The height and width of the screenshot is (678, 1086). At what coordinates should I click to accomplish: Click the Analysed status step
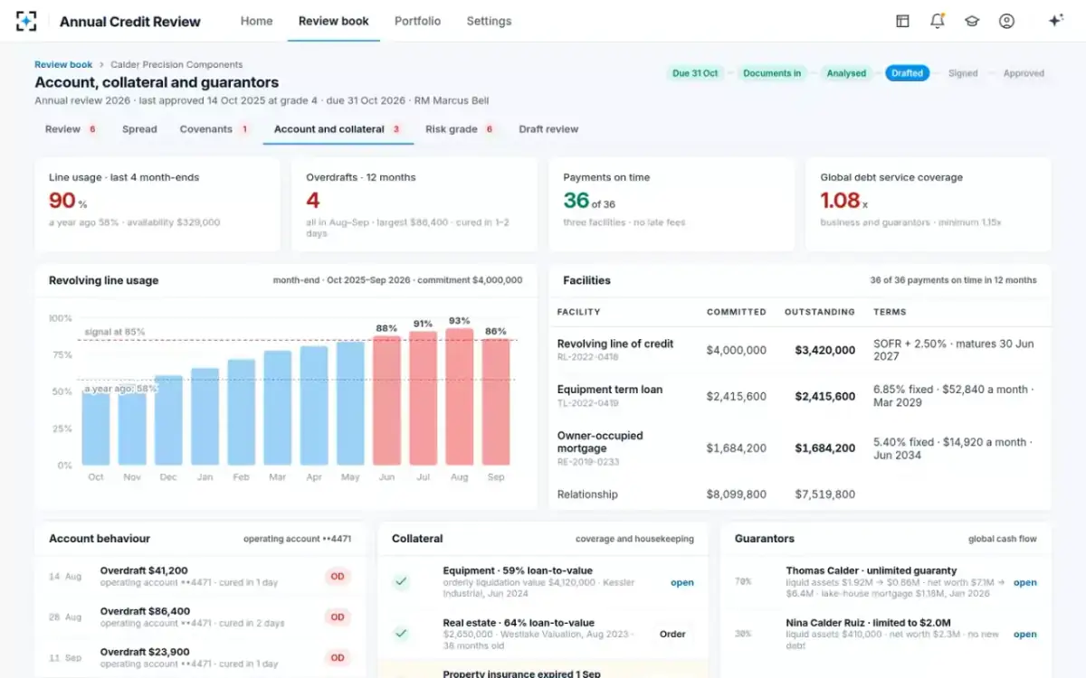click(x=846, y=73)
